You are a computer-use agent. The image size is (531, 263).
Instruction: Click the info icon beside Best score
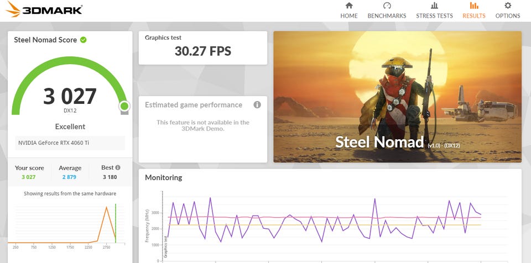point(118,167)
